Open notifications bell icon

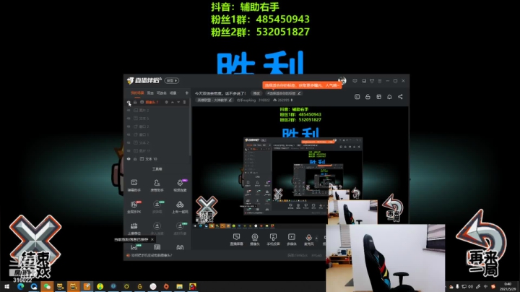(389, 97)
